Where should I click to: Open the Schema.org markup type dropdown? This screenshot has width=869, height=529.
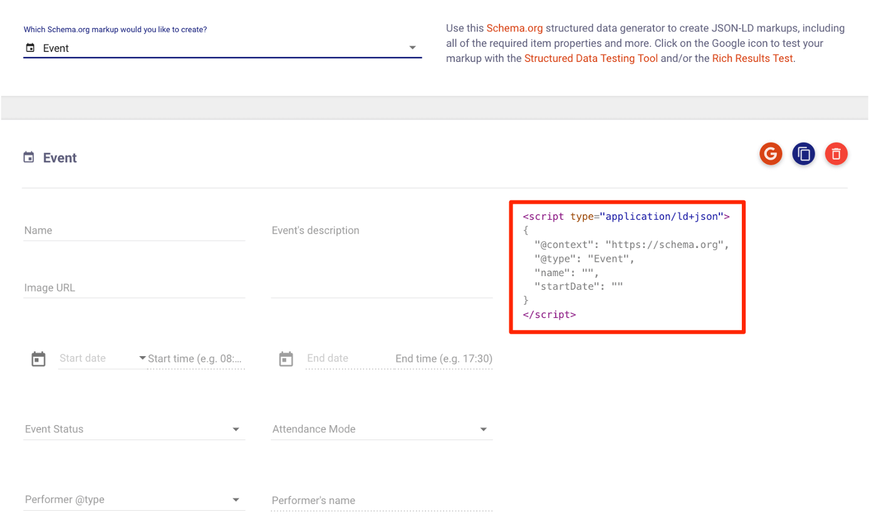pos(222,48)
